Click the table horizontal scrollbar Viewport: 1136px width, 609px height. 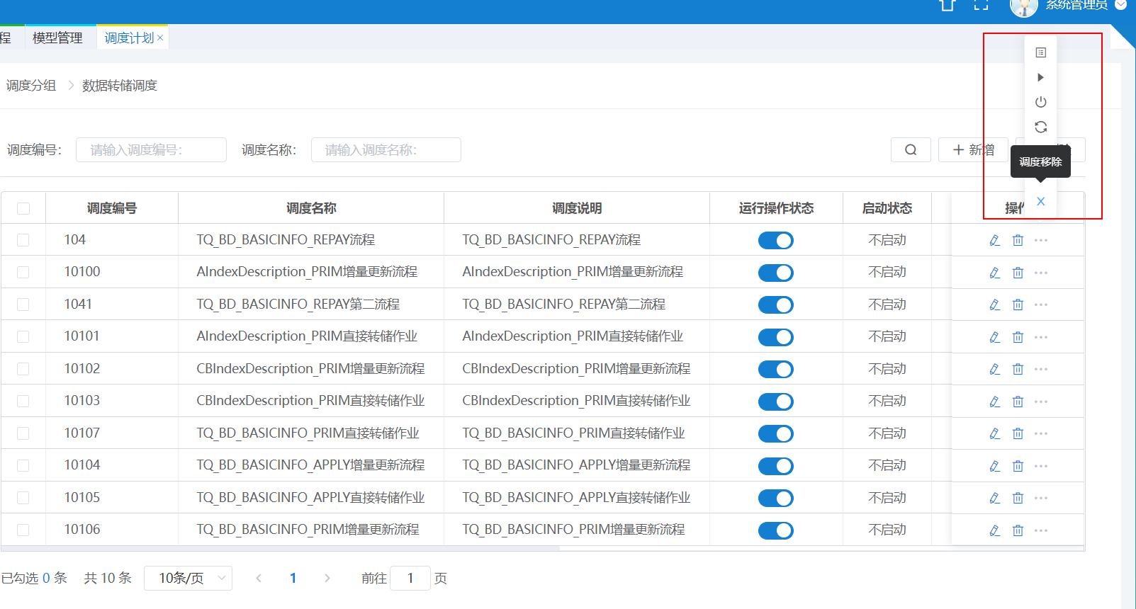point(281,547)
